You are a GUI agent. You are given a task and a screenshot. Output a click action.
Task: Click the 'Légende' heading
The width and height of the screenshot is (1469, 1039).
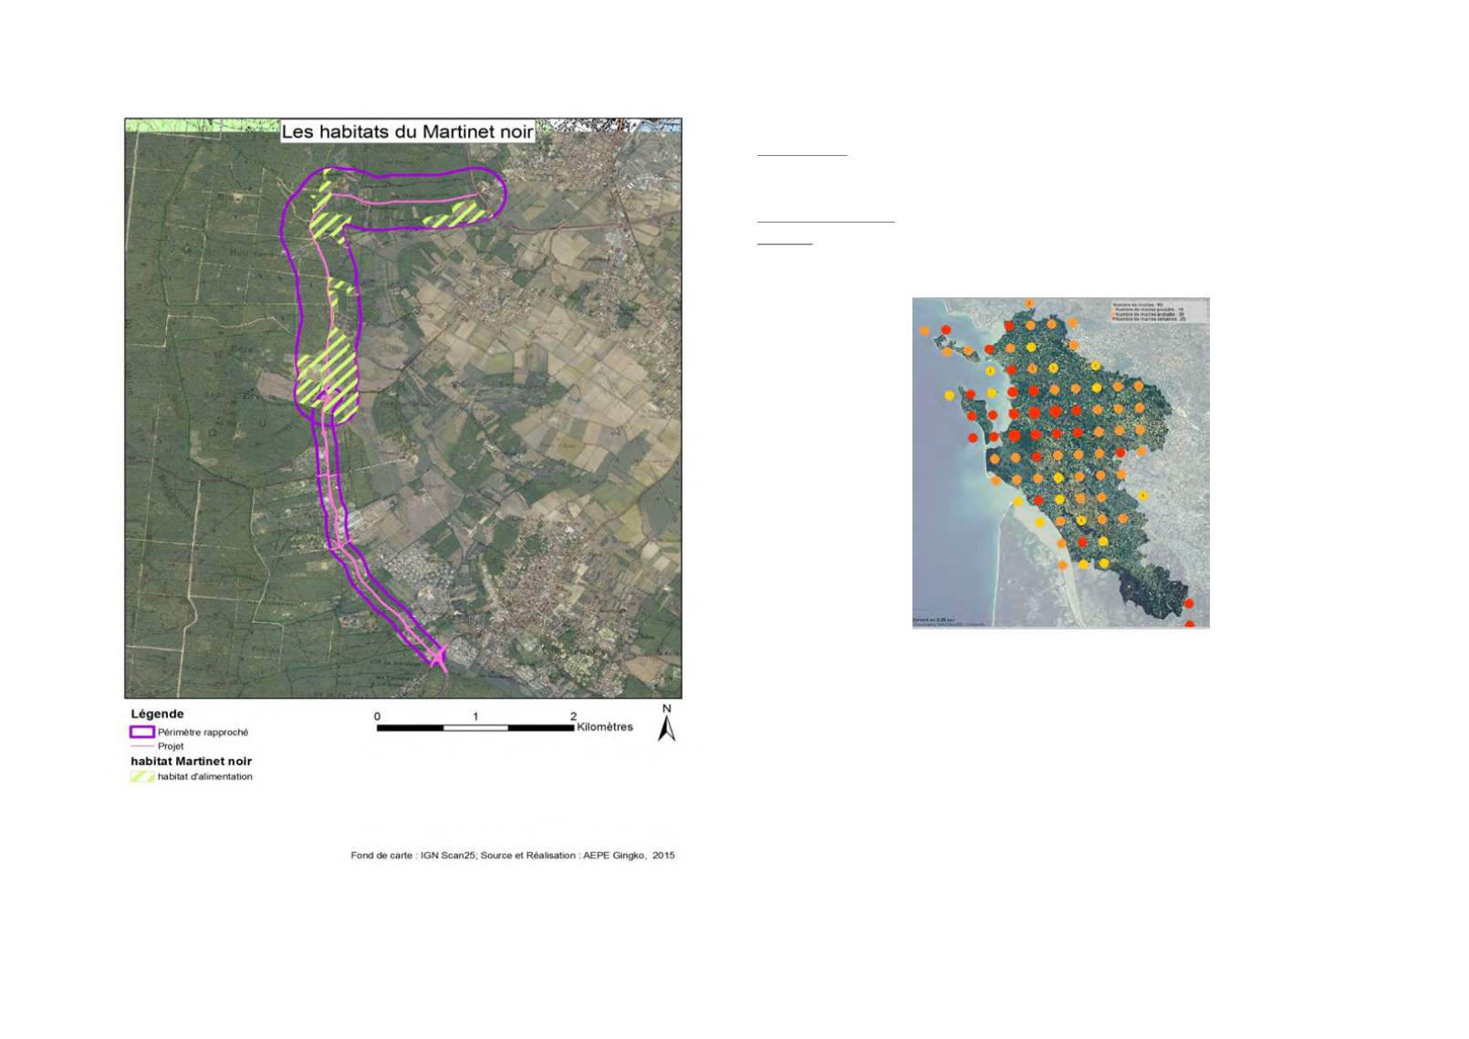(157, 714)
